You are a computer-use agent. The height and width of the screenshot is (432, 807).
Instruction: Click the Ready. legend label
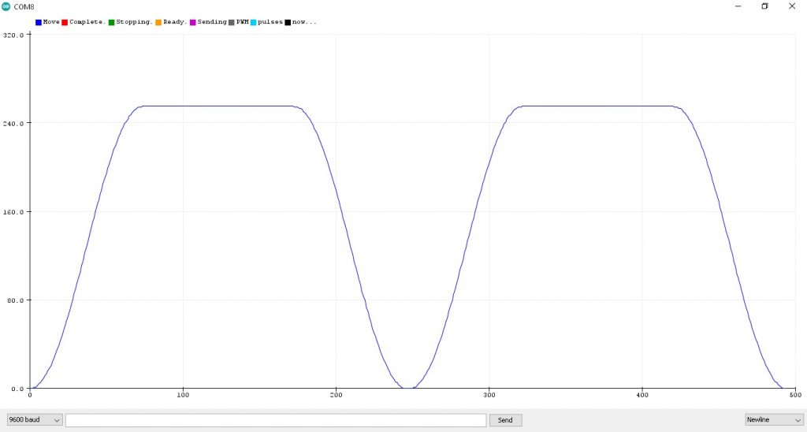pos(175,22)
